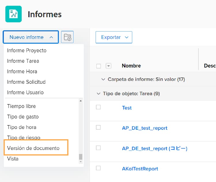Open the AKolTestReport link
216x182 pixels.
pos(140,169)
